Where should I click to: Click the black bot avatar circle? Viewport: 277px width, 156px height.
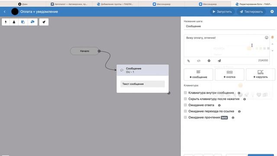click(x=15, y=12)
